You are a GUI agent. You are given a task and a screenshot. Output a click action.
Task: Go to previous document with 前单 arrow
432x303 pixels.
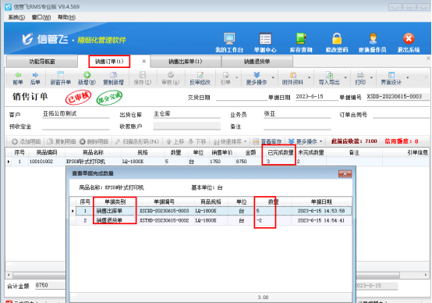point(18,78)
